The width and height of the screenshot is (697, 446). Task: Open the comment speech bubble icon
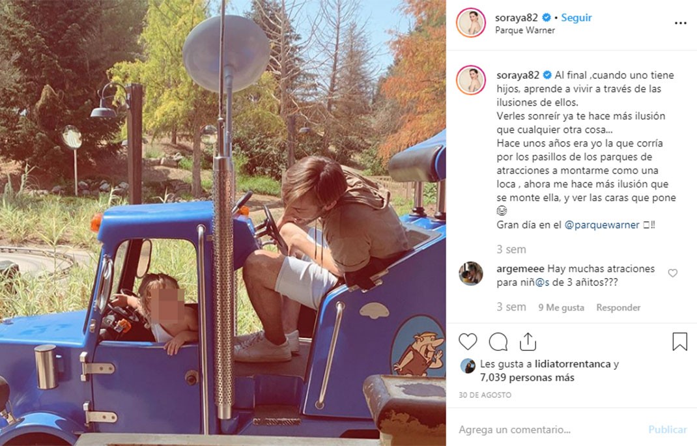(x=498, y=342)
